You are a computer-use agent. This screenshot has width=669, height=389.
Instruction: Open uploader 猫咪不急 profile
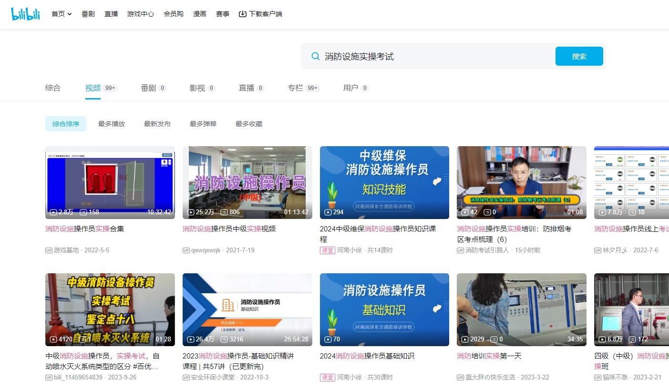coord(615,377)
